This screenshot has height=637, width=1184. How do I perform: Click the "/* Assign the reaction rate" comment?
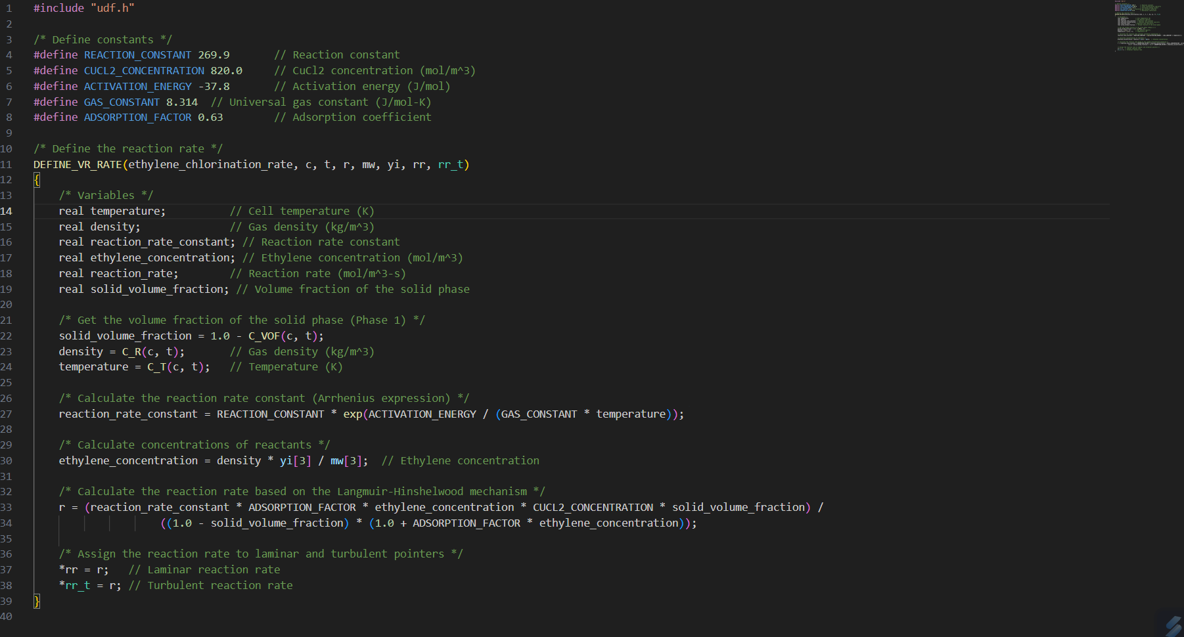pos(261,554)
